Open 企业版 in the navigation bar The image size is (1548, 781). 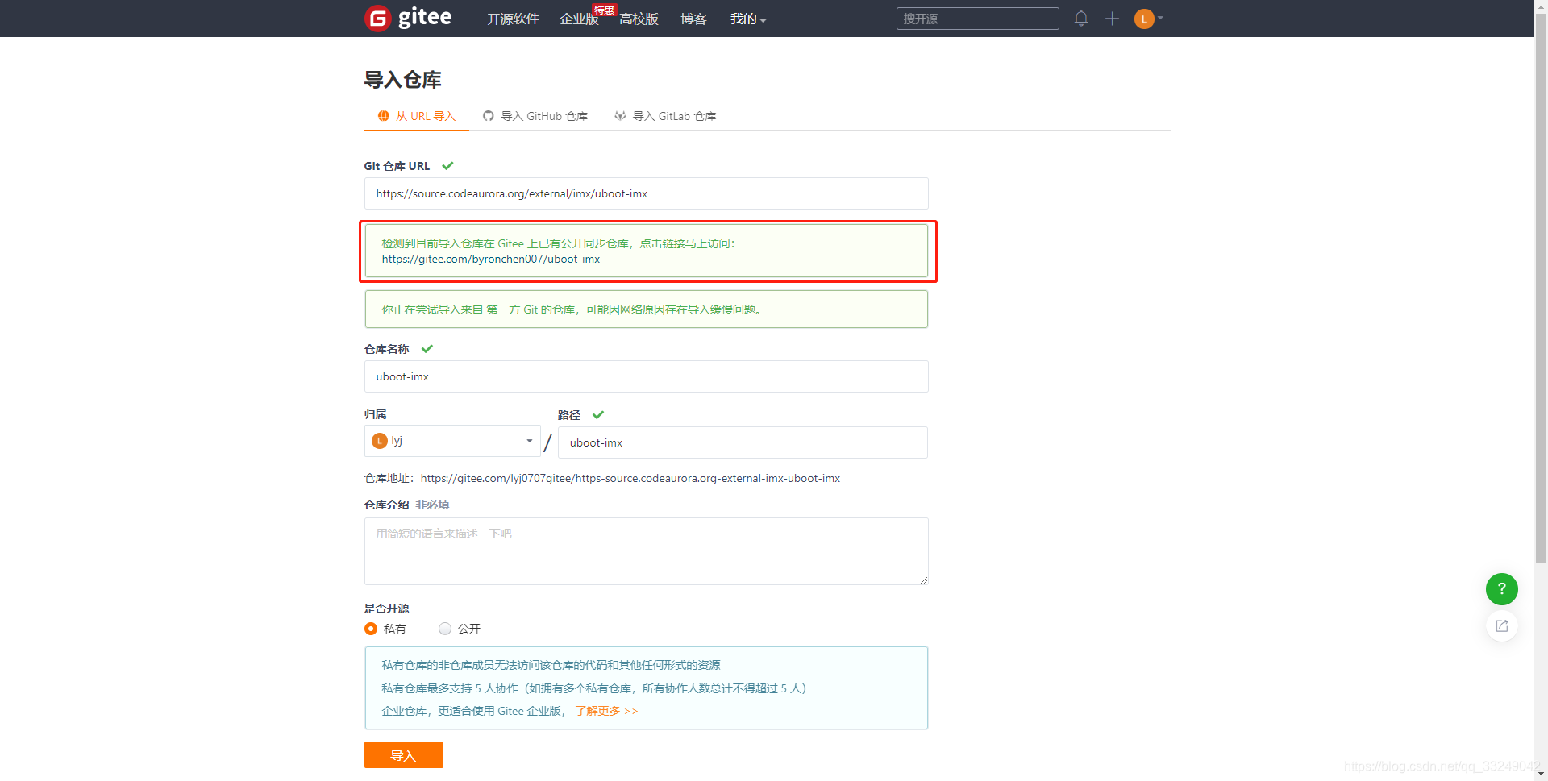pyautogui.click(x=579, y=19)
